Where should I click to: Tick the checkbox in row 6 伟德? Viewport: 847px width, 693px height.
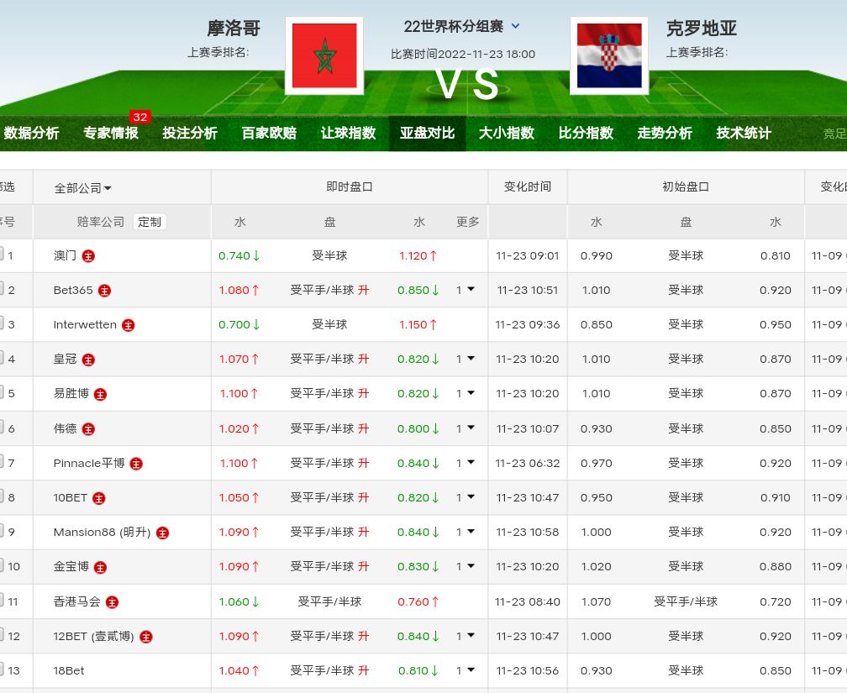click(2, 428)
